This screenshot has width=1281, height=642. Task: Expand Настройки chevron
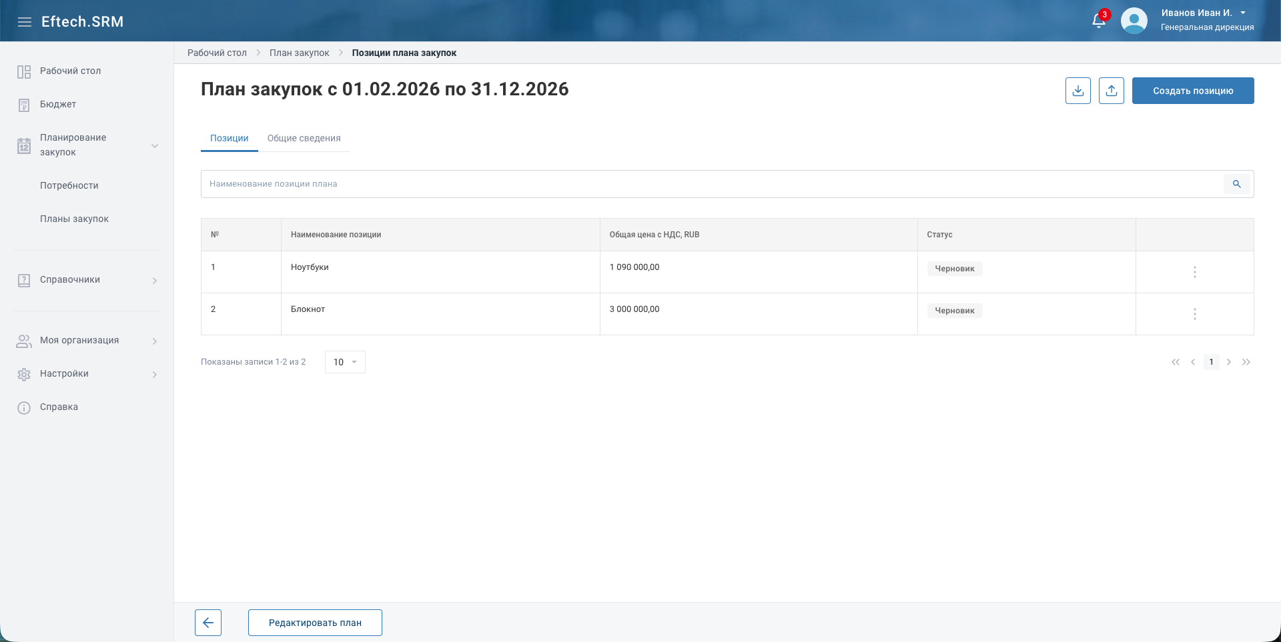tap(155, 374)
